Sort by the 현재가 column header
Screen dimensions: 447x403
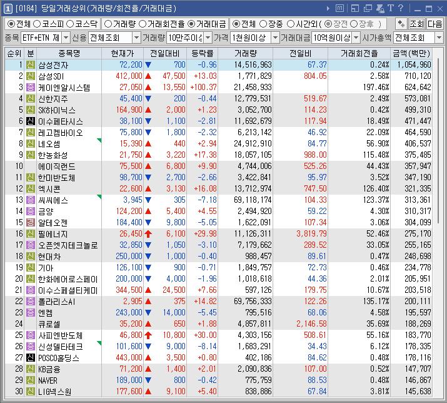[123, 53]
